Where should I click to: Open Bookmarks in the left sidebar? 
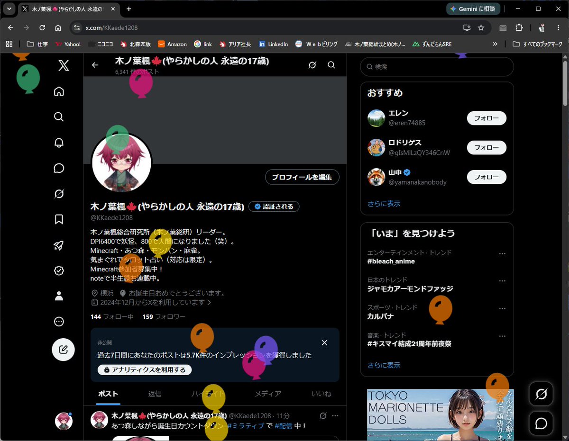[59, 219]
